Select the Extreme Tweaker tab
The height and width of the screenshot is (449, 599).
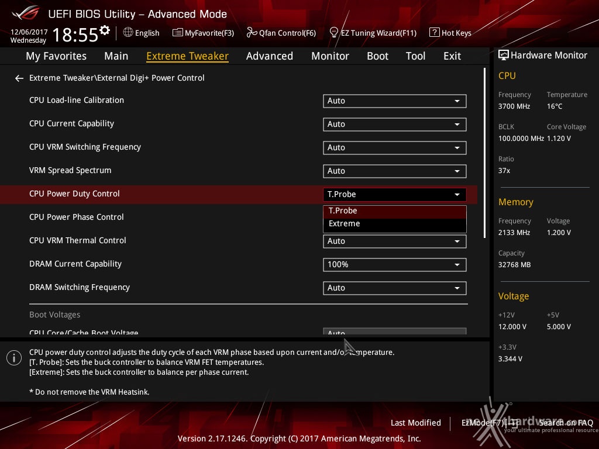pyautogui.click(x=188, y=56)
